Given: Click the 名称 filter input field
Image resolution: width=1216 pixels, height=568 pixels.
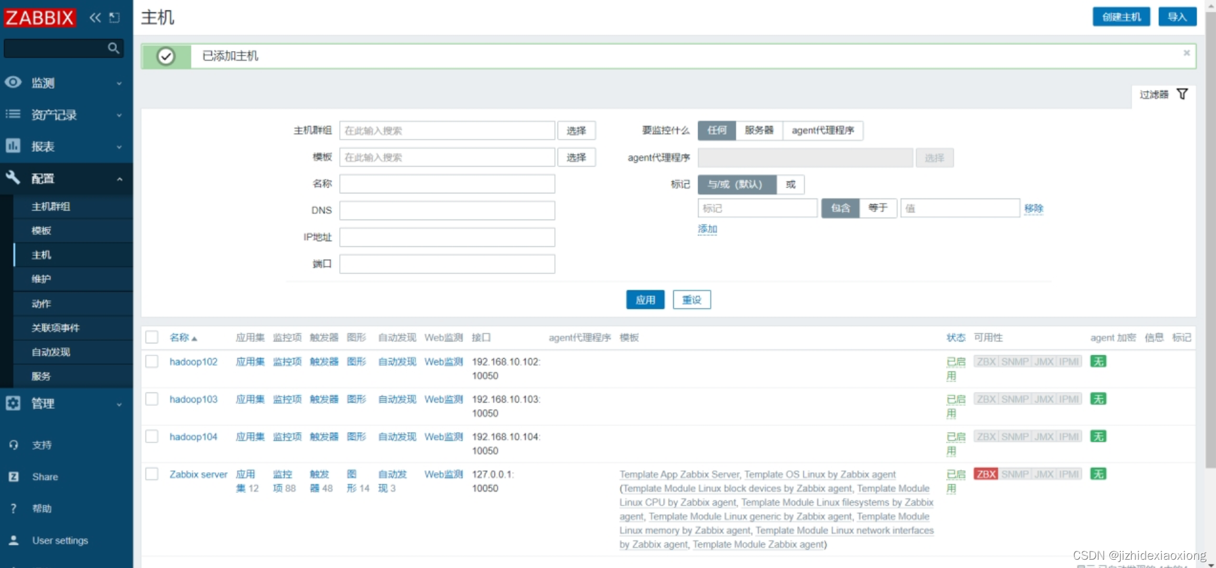Looking at the screenshot, I should point(447,184).
